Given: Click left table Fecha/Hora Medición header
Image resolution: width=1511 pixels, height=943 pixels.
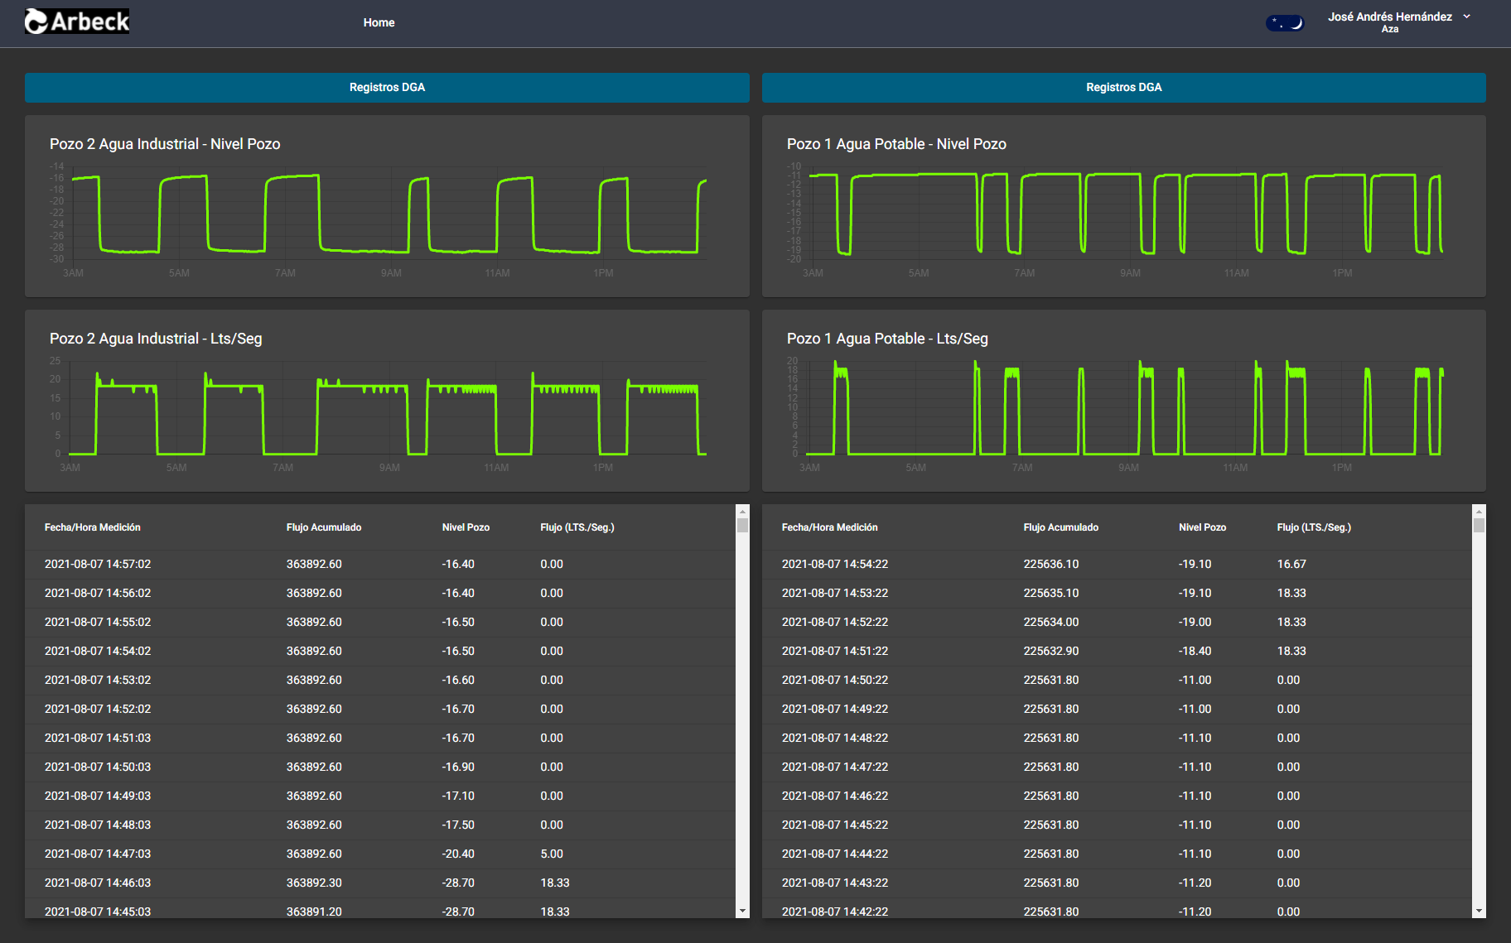Looking at the screenshot, I should (93, 527).
